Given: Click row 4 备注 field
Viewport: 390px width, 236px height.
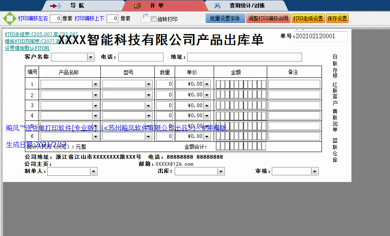Looking at the screenshot, I should point(294,116).
